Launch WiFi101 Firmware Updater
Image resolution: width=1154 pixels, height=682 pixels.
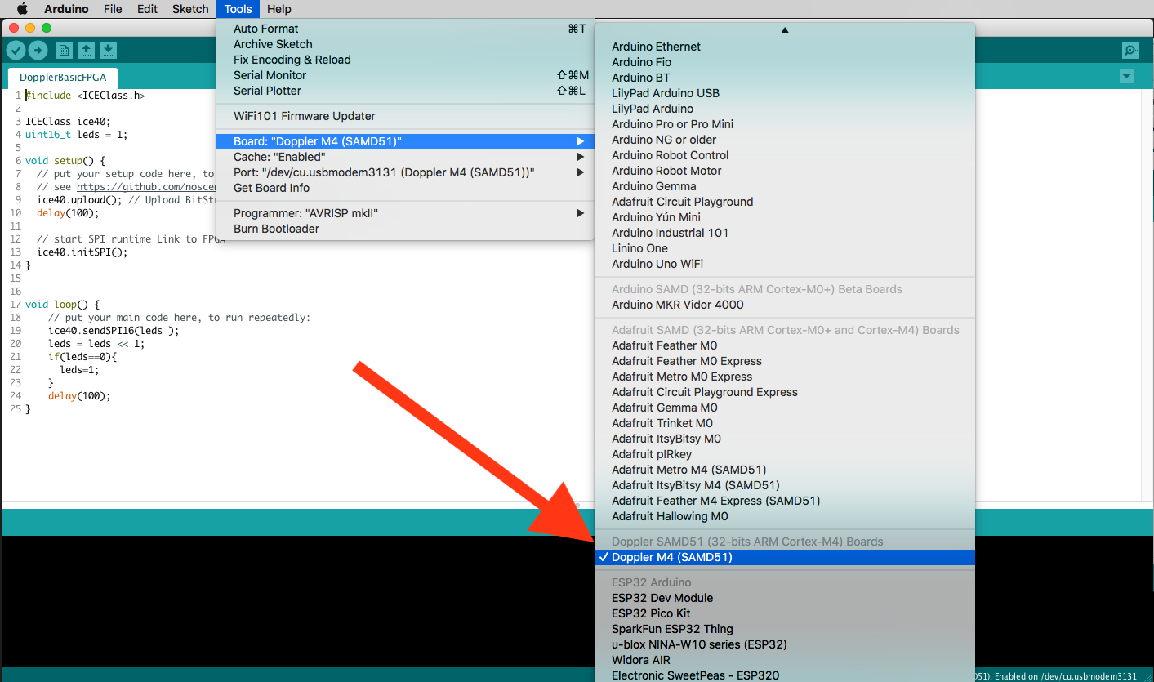(x=405, y=116)
